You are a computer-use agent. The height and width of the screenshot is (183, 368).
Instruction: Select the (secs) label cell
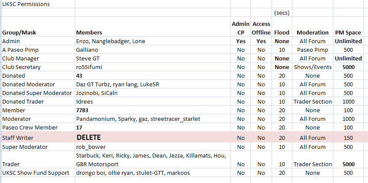pos(282,13)
